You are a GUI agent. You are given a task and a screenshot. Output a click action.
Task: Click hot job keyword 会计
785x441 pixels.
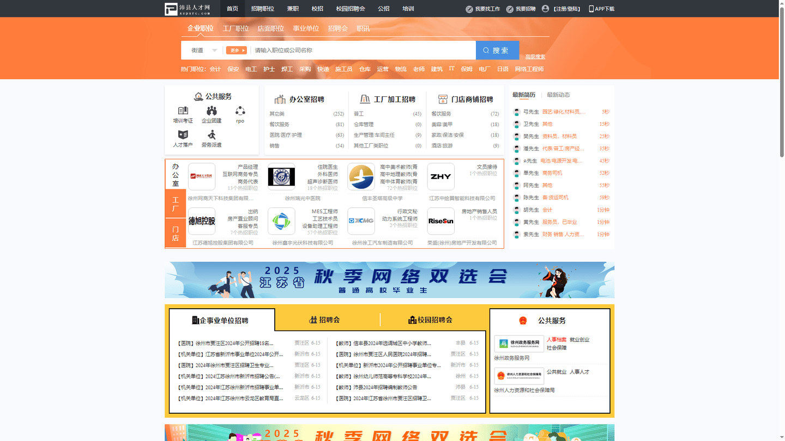pyautogui.click(x=215, y=69)
